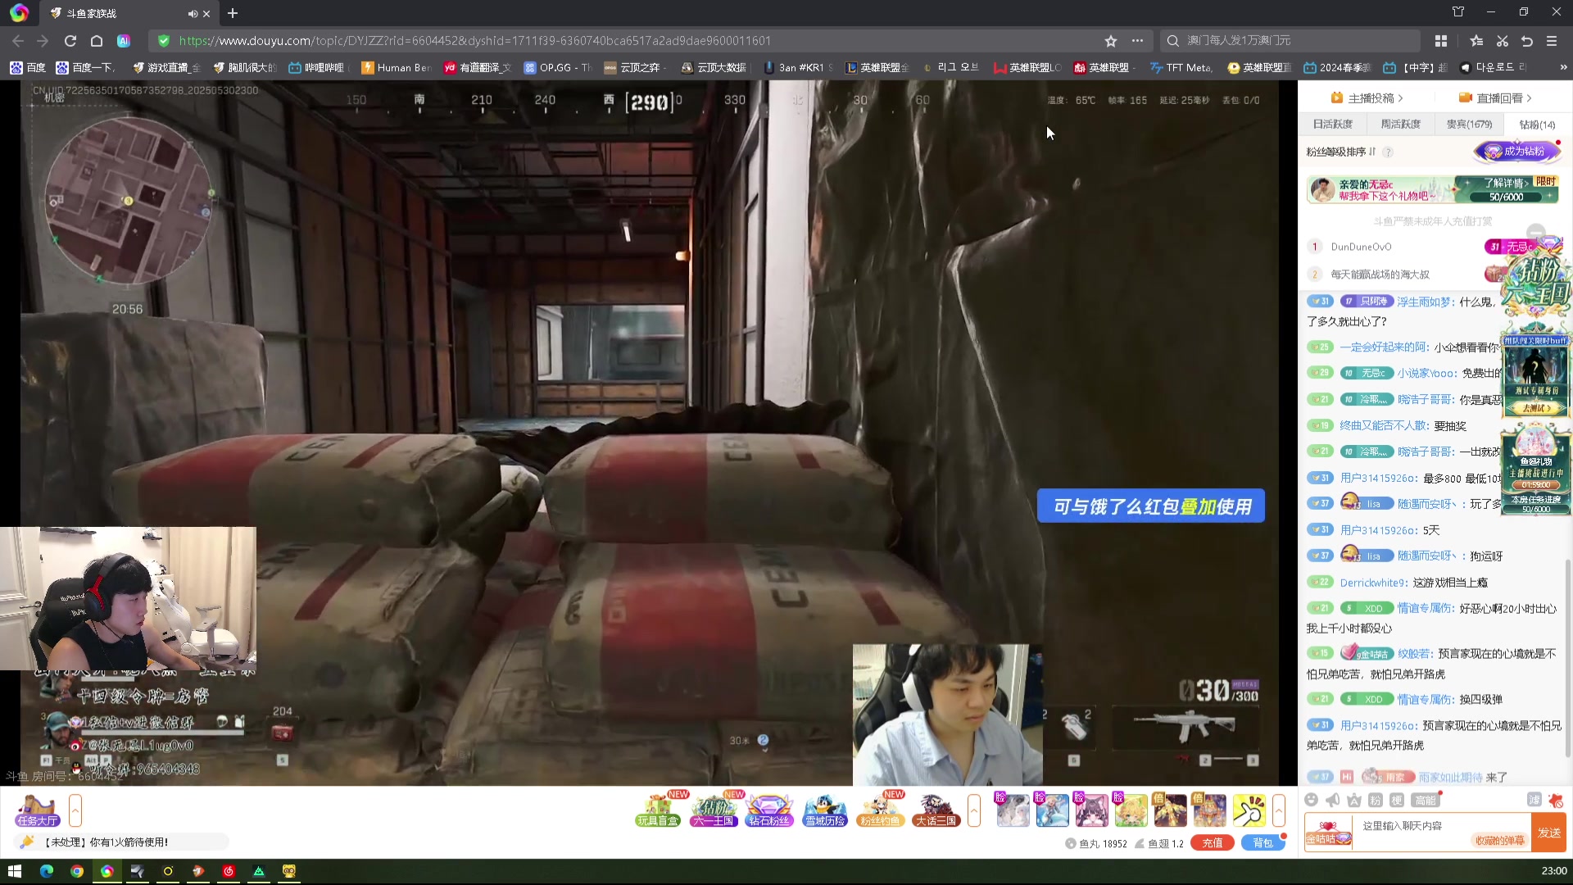Expand the 任务大厅 side arrow

point(75,810)
